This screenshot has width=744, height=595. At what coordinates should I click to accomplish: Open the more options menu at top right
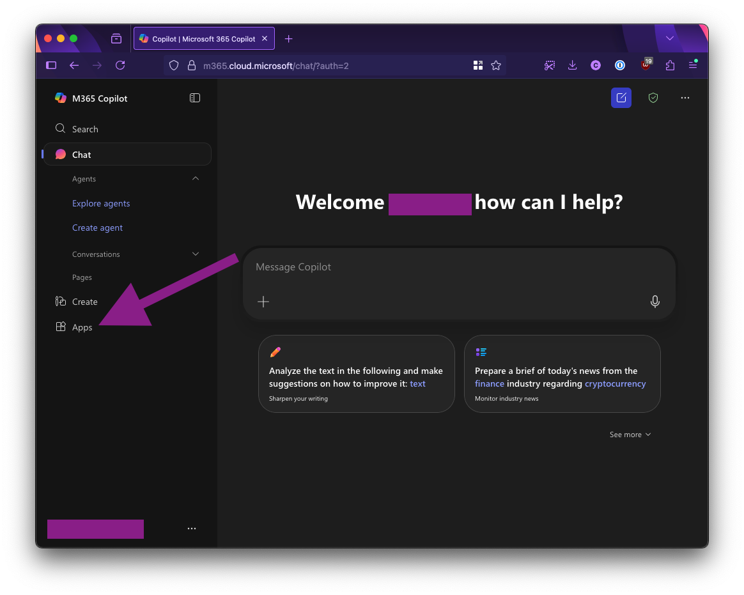(685, 98)
